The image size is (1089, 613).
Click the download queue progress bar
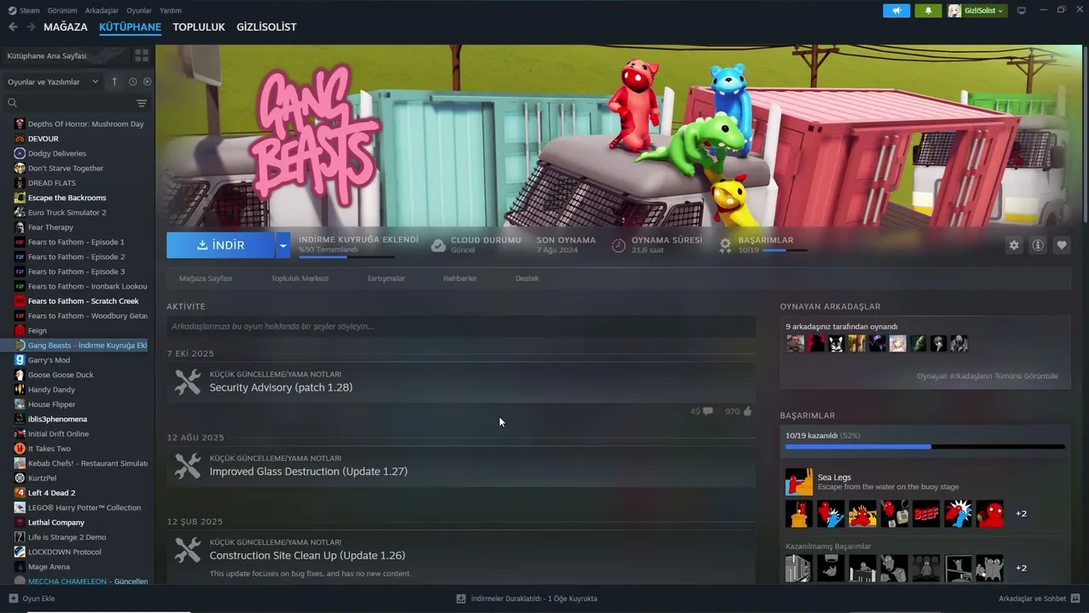(x=346, y=256)
